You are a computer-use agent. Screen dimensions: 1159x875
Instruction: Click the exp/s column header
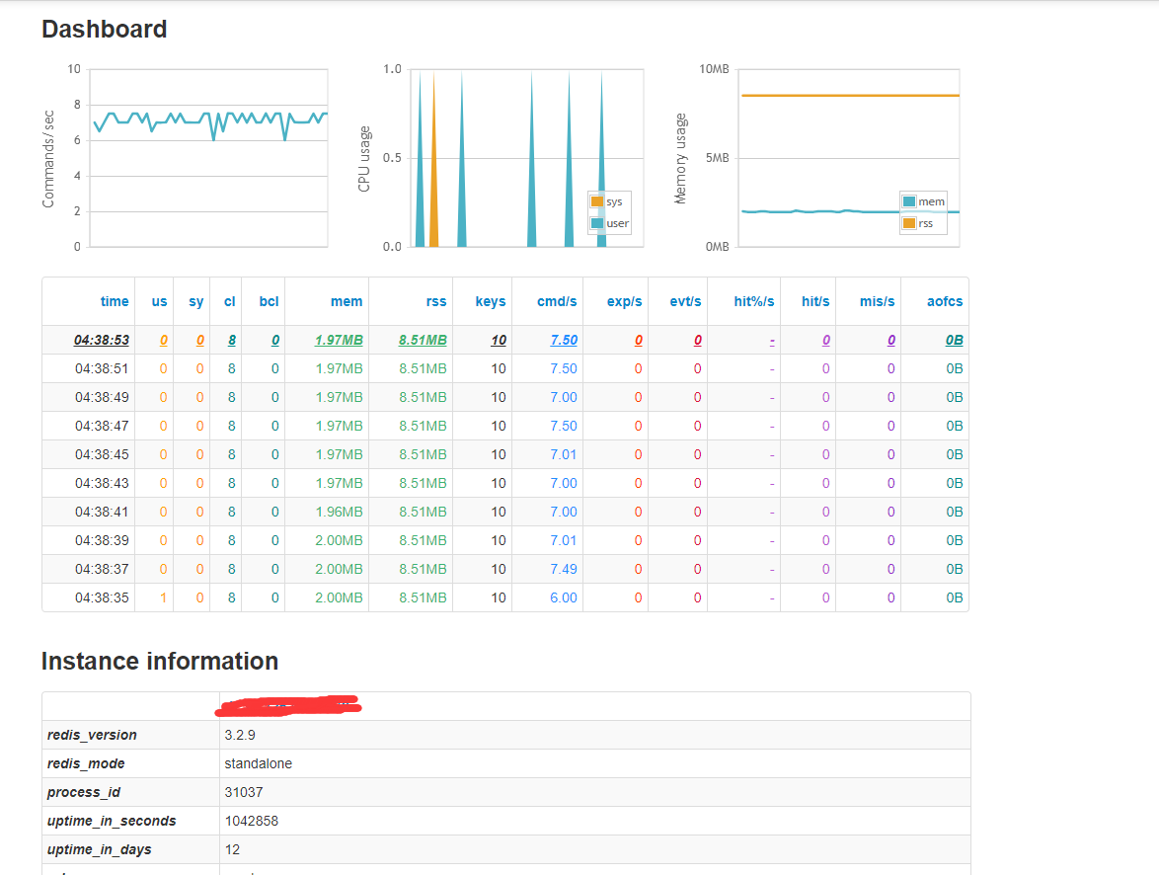625,302
